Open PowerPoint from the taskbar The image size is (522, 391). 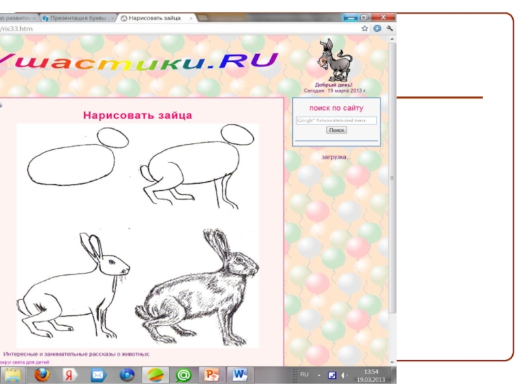click(212, 375)
